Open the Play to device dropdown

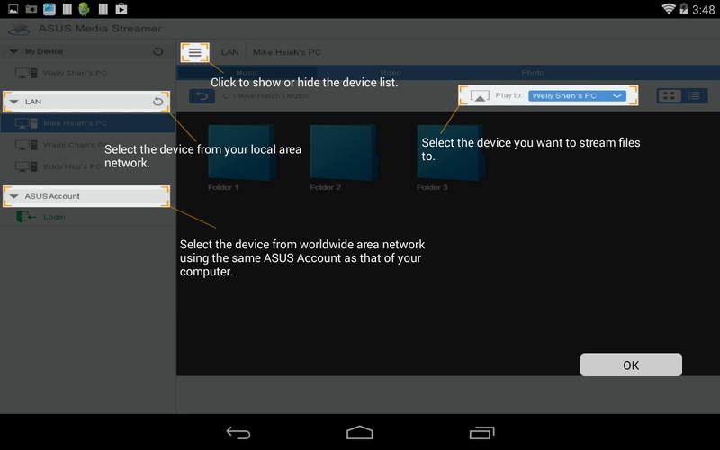576,95
